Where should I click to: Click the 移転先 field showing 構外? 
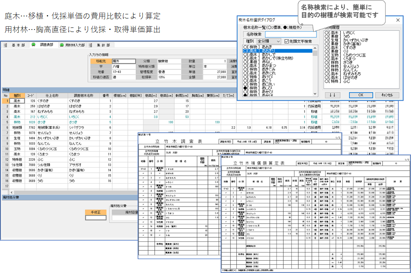123,61
